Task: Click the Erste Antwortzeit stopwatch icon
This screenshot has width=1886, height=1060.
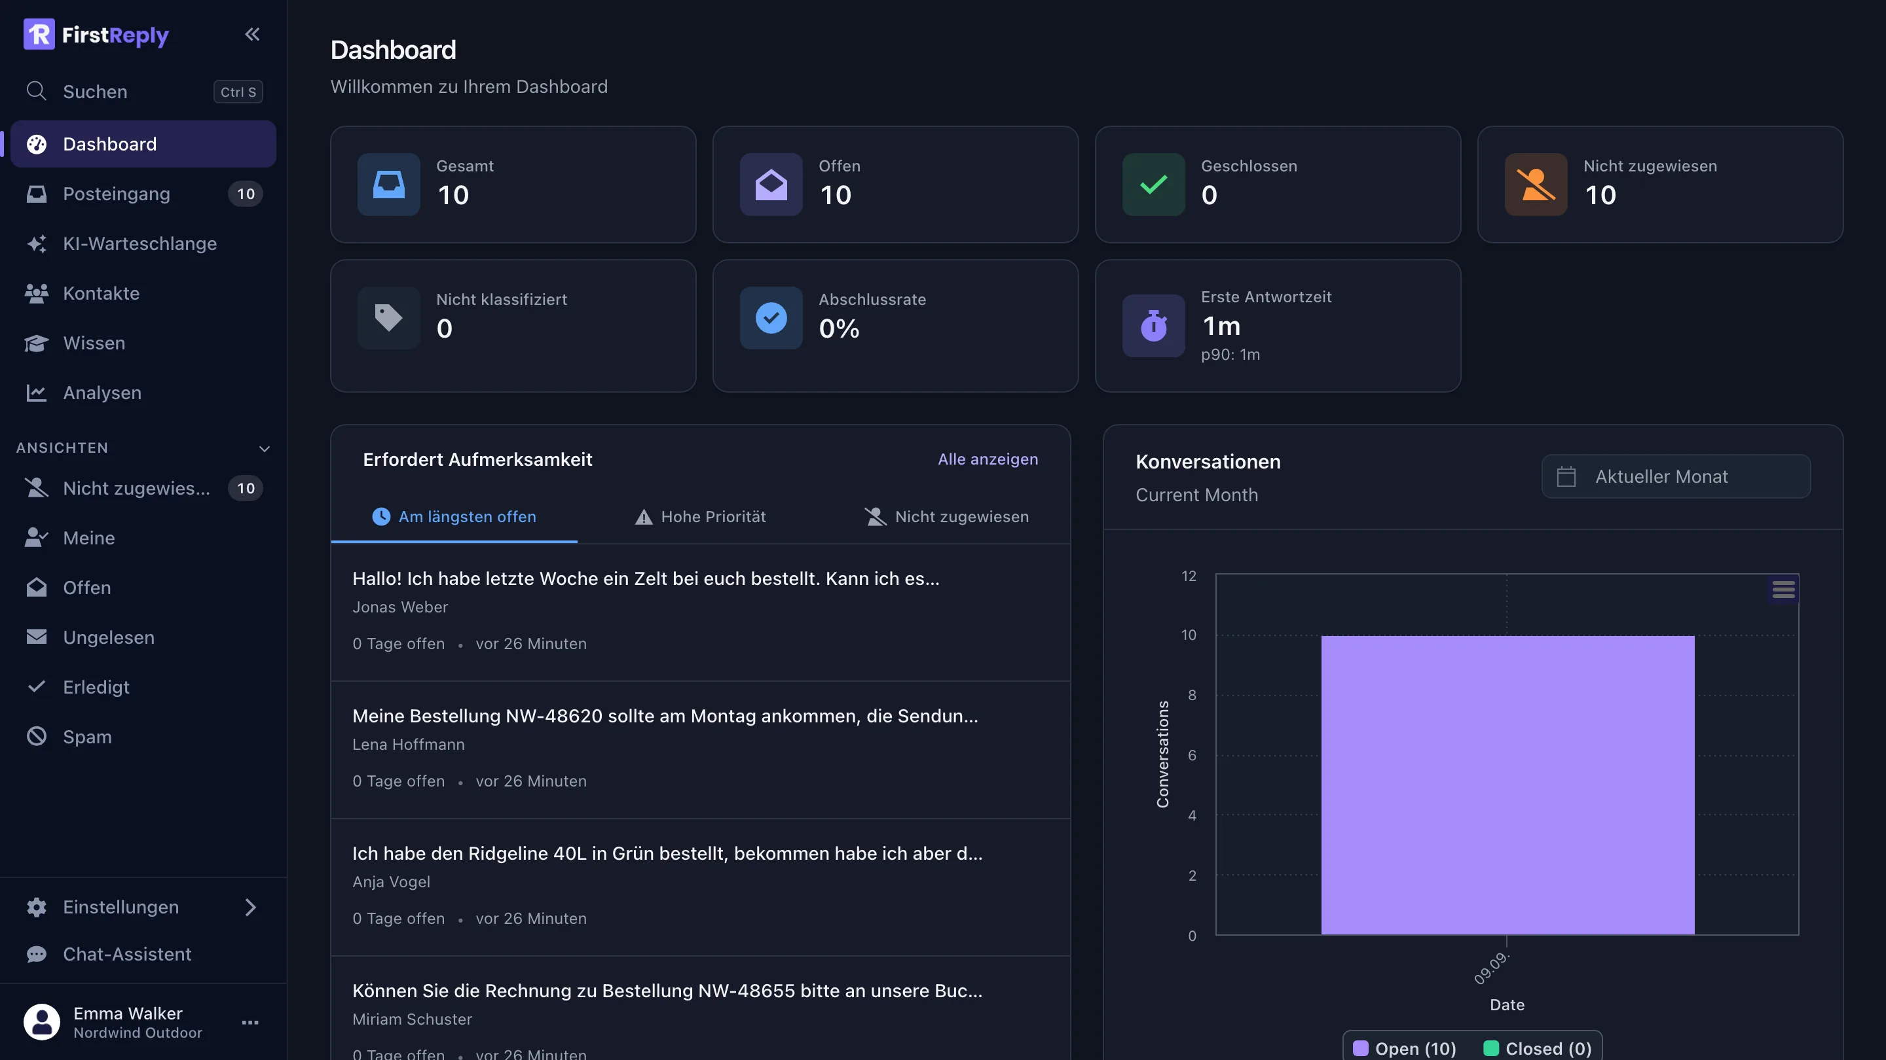Action: coord(1153,326)
